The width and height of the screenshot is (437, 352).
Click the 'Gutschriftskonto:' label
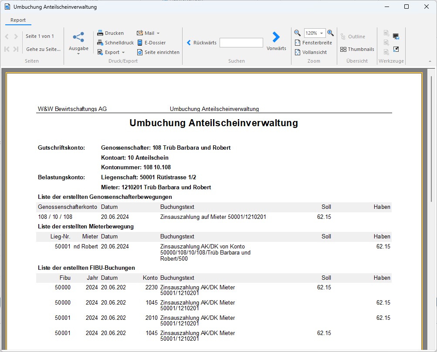(x=61, y=148)
